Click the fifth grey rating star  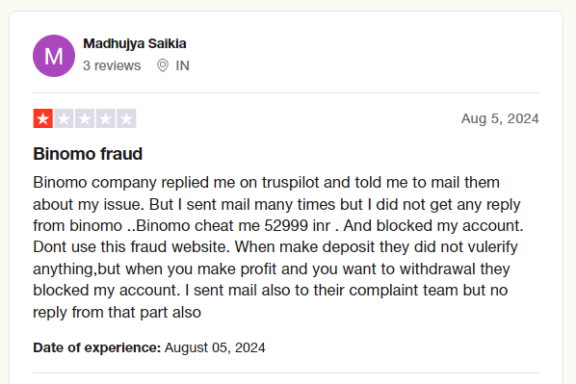click(127, 118)
